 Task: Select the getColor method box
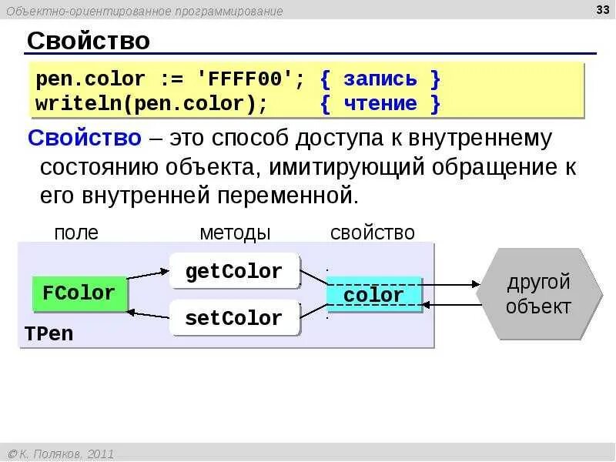[x=235, y=272]
